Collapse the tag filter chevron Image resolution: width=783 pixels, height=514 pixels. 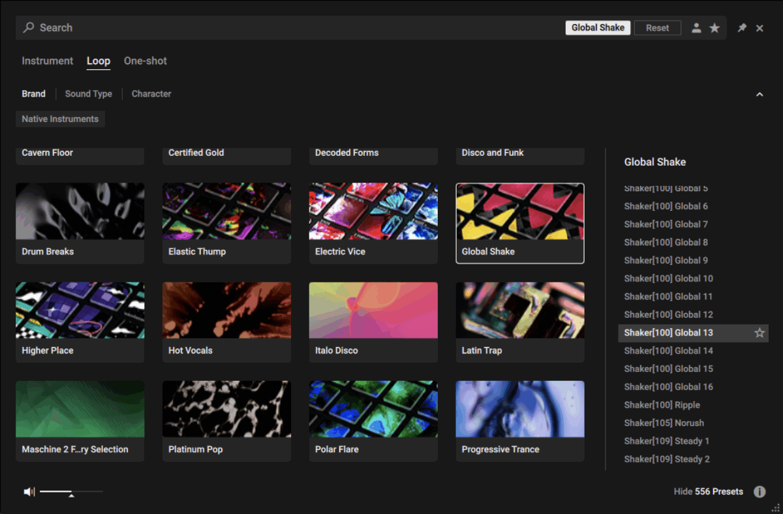(760, 94)
